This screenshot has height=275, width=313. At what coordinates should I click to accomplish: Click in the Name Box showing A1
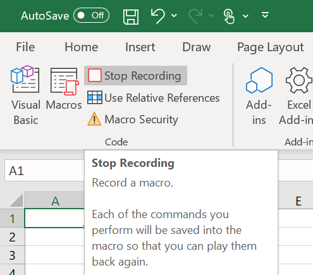click(44, 171)
